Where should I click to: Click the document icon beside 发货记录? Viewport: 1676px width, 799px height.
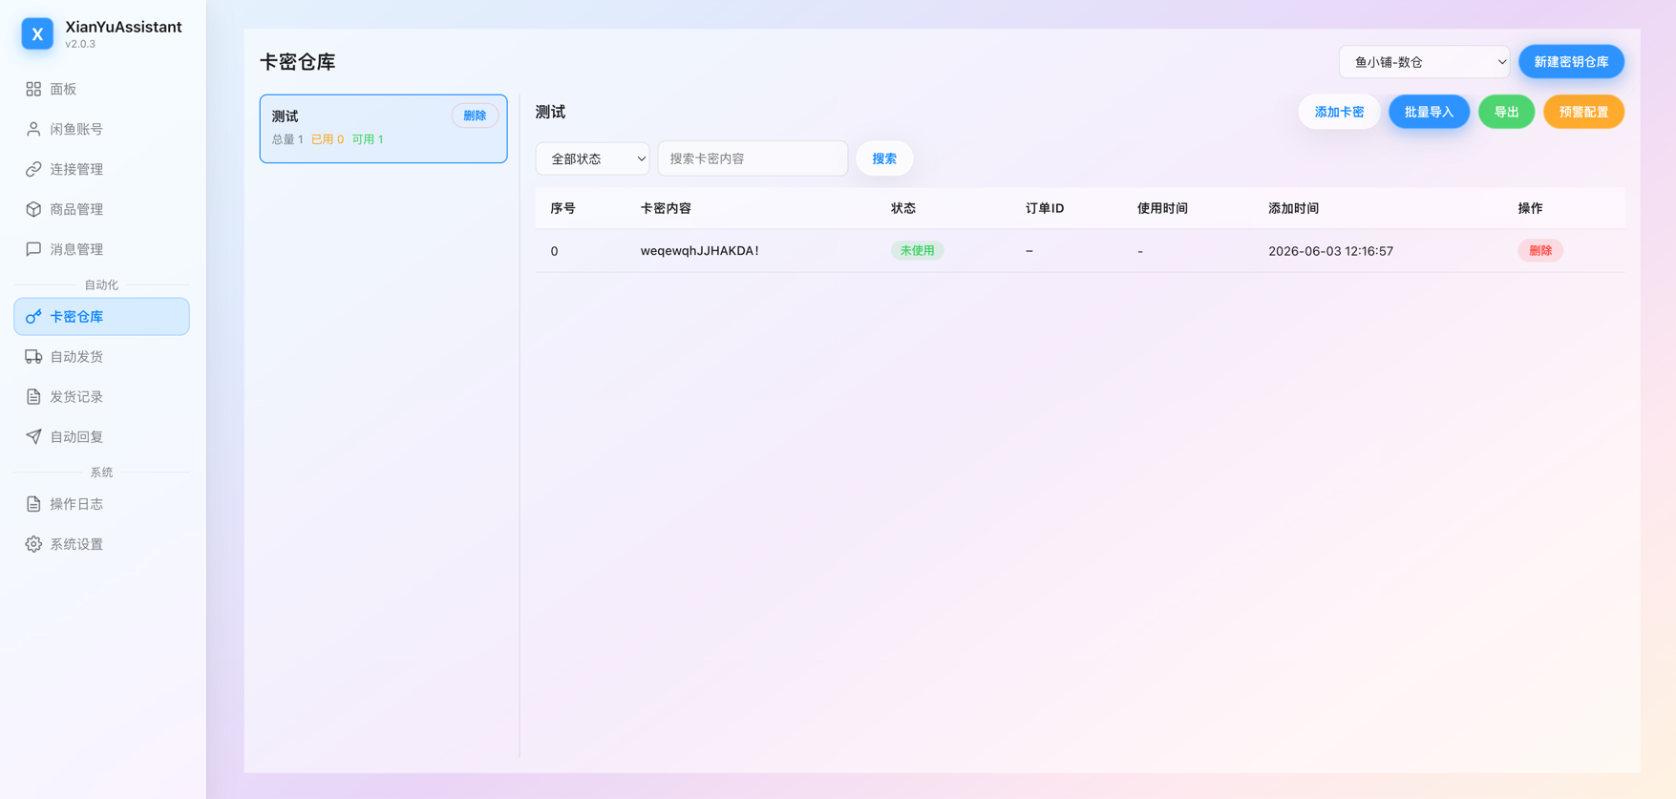(x=33, y=396)
